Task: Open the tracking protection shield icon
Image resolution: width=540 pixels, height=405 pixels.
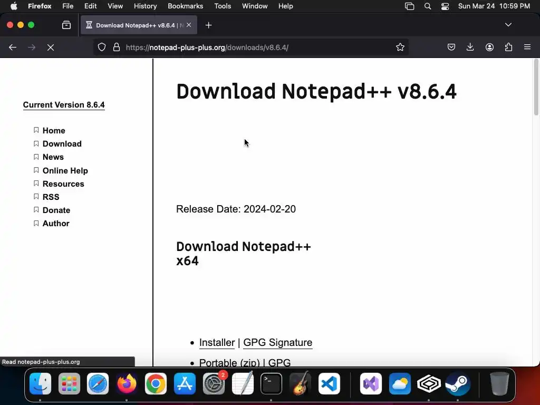Action: (x=102, y=47)
